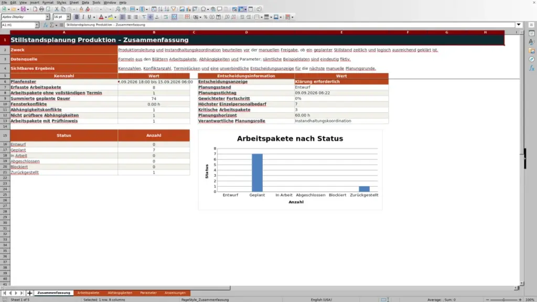Click the zoom in plus button
Screen dimensions: 537x302
click(520, 299)
